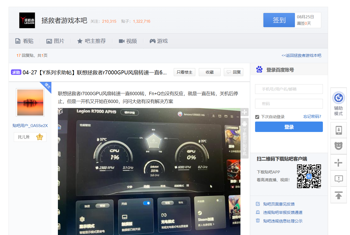Screen dimensions: 350x235
Task: Click the 签到 sign-in button
Action: coord(279,20)
